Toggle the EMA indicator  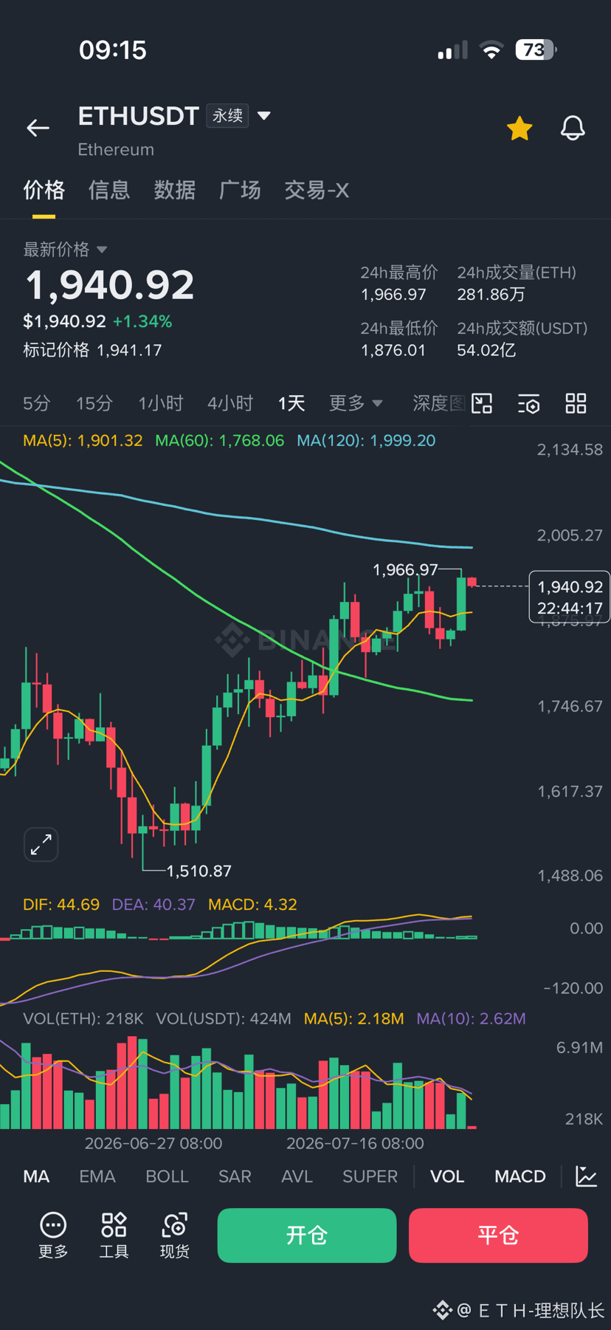pos(97,1176)
